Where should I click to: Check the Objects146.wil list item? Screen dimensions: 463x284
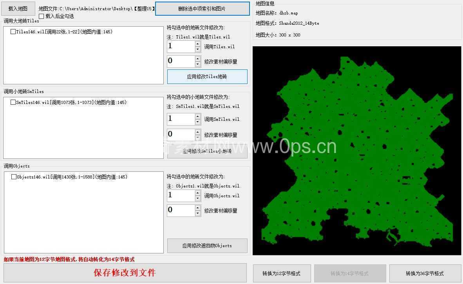pyautogui.click(x=14, y=177)
